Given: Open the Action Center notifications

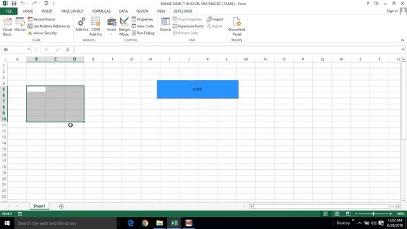Looking at the screenshot, I should [381, 223].
